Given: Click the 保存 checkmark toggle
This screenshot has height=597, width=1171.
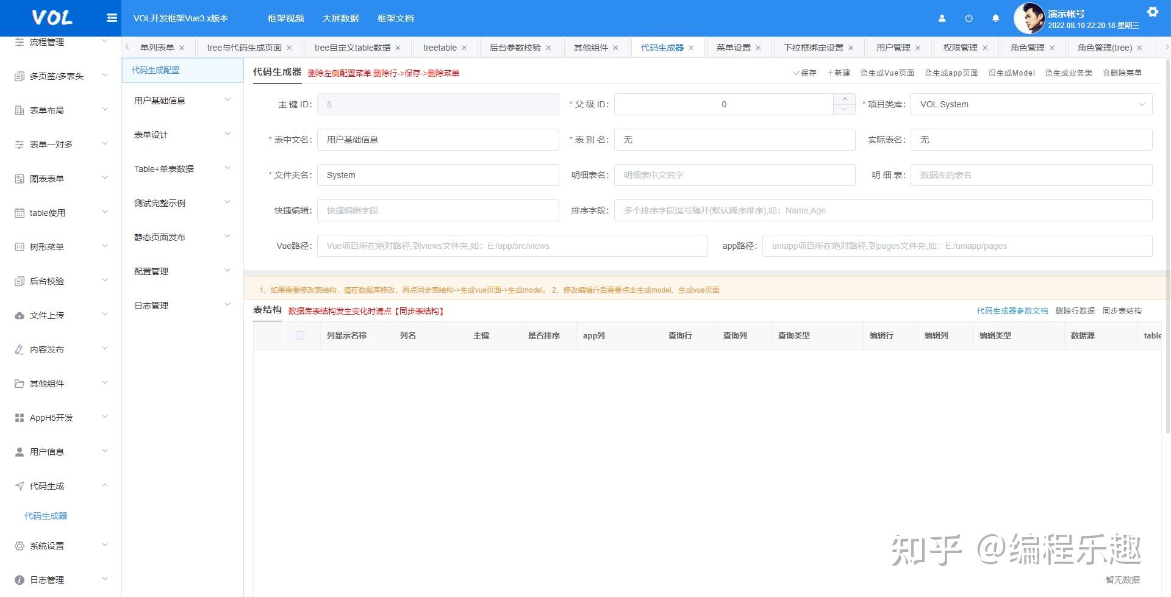Looking at the screenshot, I should tap(804, 73).
